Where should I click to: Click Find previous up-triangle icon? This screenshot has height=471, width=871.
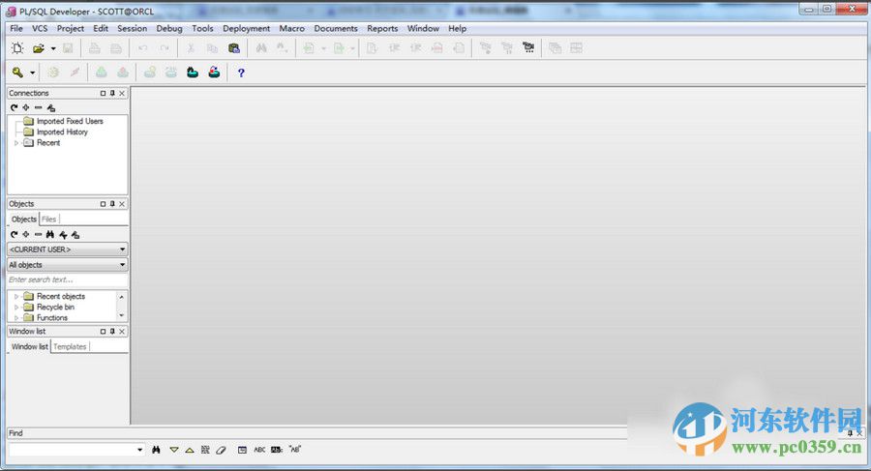(190, 450)
